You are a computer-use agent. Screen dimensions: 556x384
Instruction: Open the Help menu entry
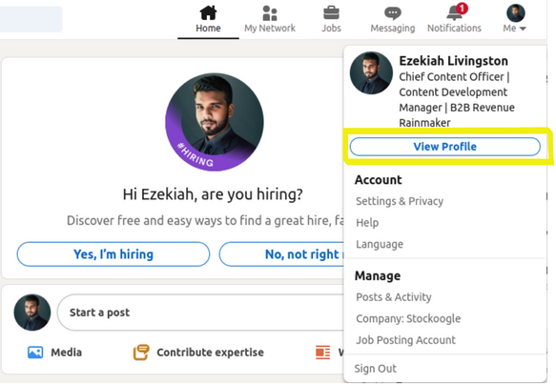[x=367, y=223]
